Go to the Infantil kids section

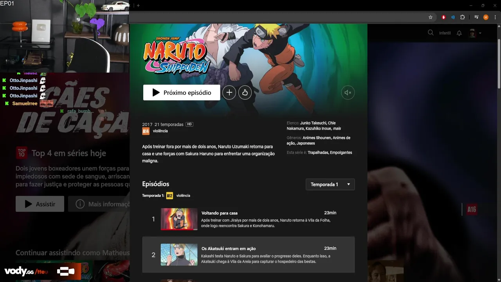[445, 33]
